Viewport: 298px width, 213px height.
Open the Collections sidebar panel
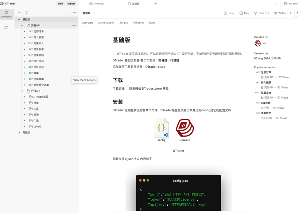pos(6,14)
